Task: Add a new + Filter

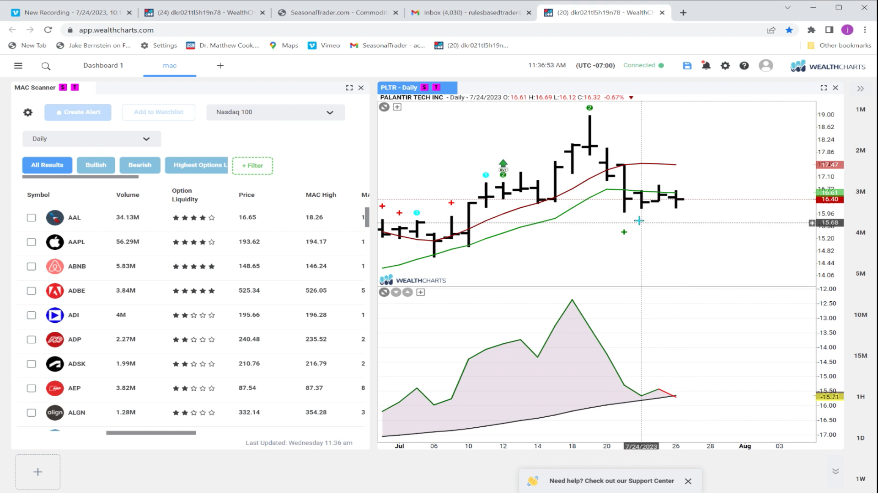Action: pyautogui.click(x=252, y=166)
